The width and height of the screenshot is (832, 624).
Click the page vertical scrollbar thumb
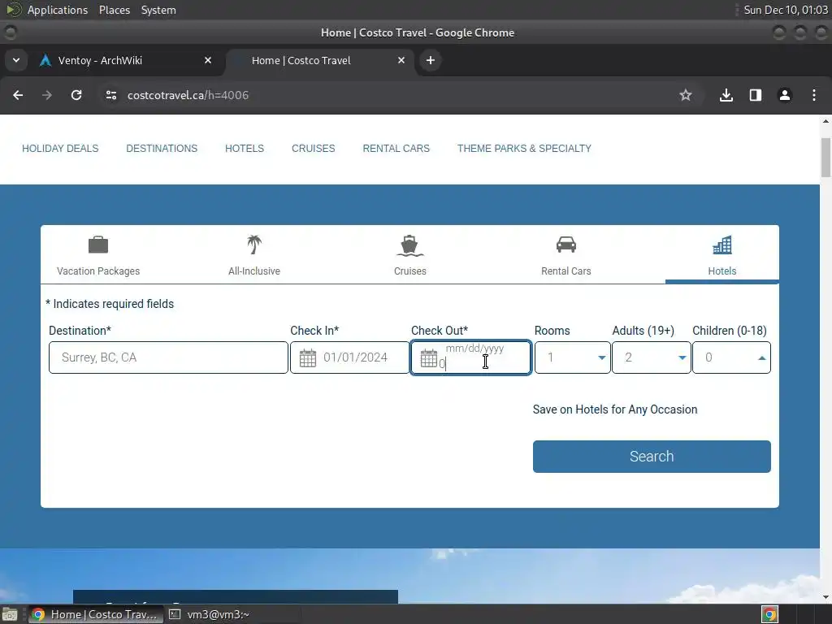click(x=825, y=158)
